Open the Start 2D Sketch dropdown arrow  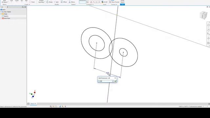(x=8, y=2)
